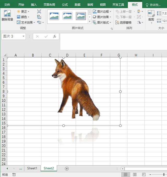Click 上移一层 bring forward
Screen dimensions: 167x177
(x=124, y=11)
